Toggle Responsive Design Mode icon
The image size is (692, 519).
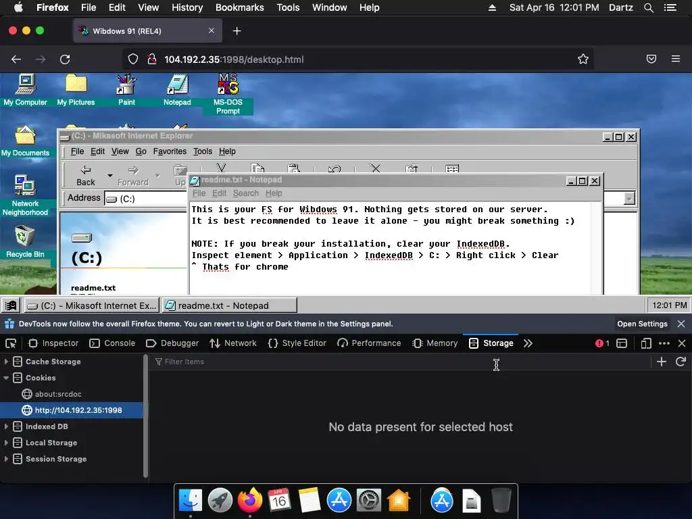(645, 343)
